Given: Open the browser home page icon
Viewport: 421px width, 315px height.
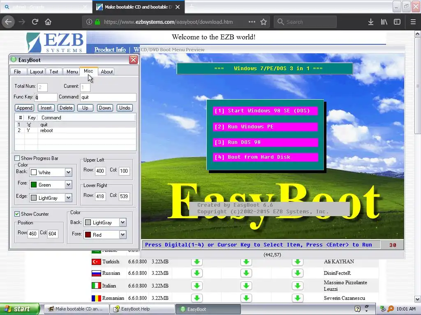Looking at the screenshot, I should pyautogui.click(x=48, y=22).
